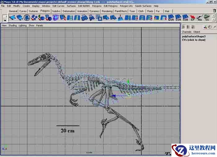Image resolution: width=217 pixels, height=157 pixels.
Task: Open the Object menu in Channel Box
Action: [197, 32]
